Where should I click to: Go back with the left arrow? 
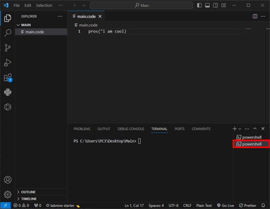(x=75, y=5)
